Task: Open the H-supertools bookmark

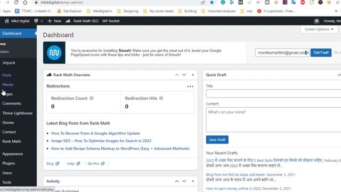Action: 276,11
